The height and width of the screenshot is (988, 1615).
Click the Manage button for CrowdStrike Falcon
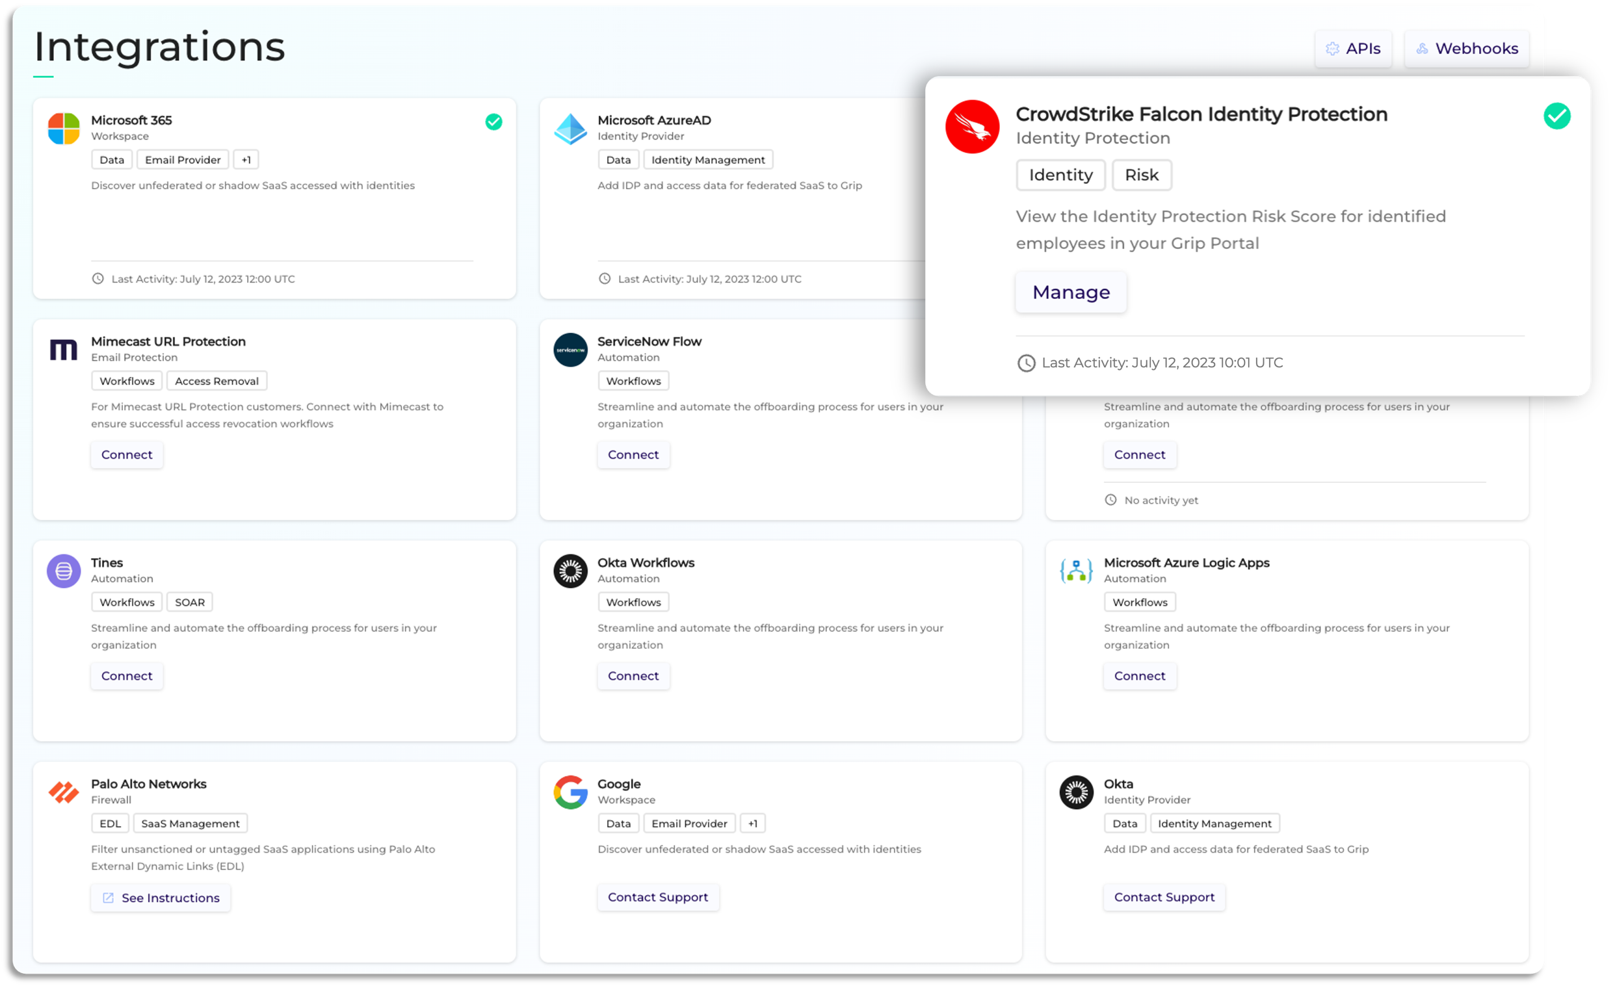click(x=1071, y=292)
